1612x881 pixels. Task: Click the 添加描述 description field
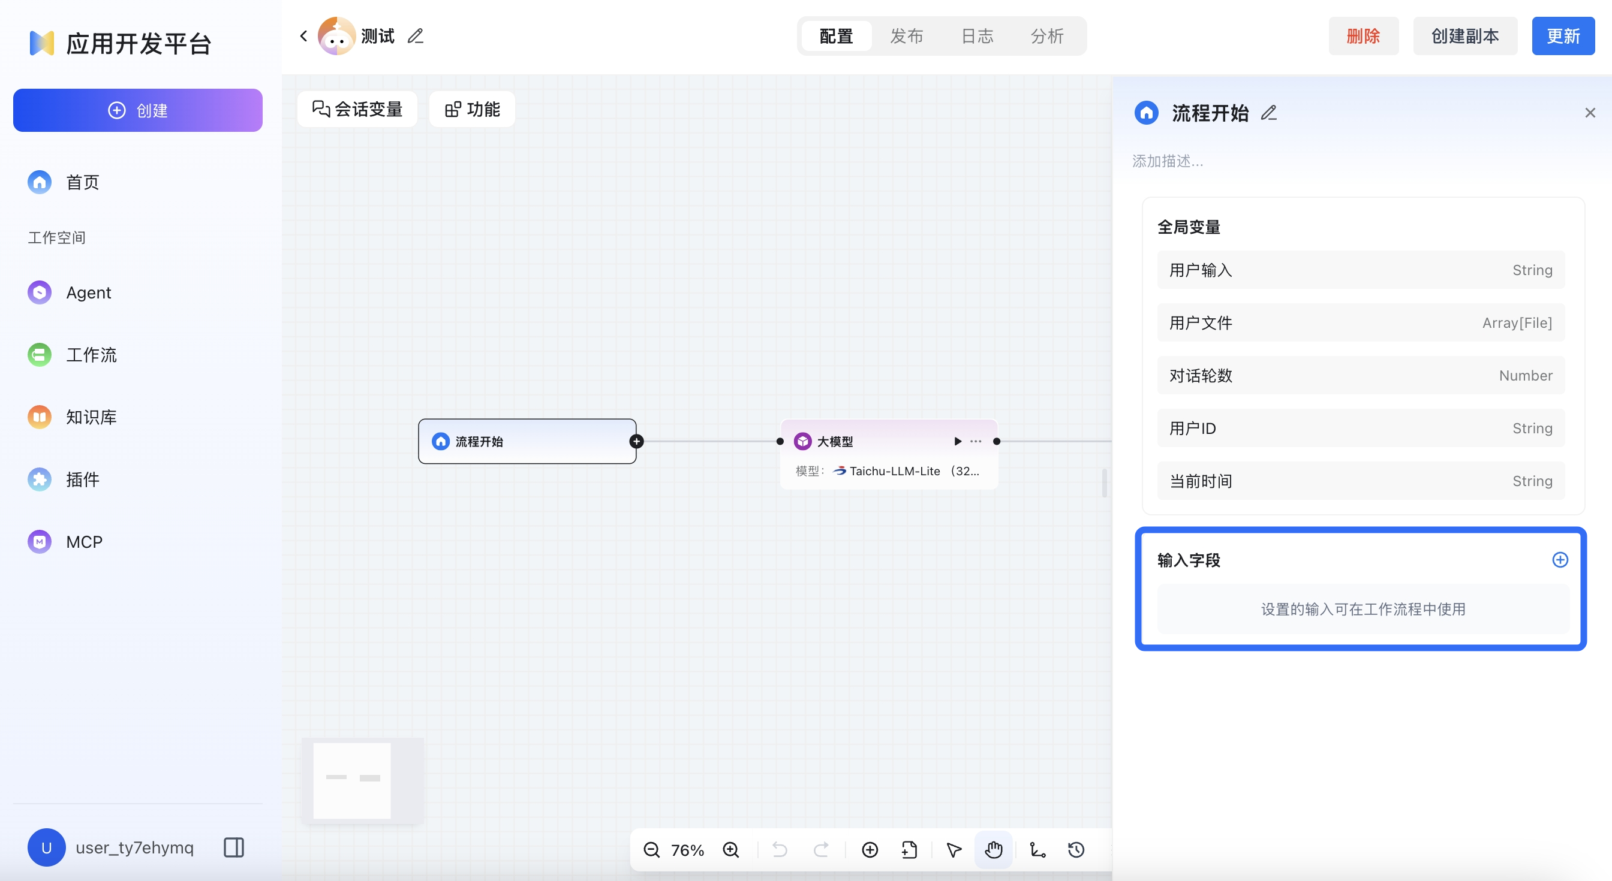click(1168, 161)
